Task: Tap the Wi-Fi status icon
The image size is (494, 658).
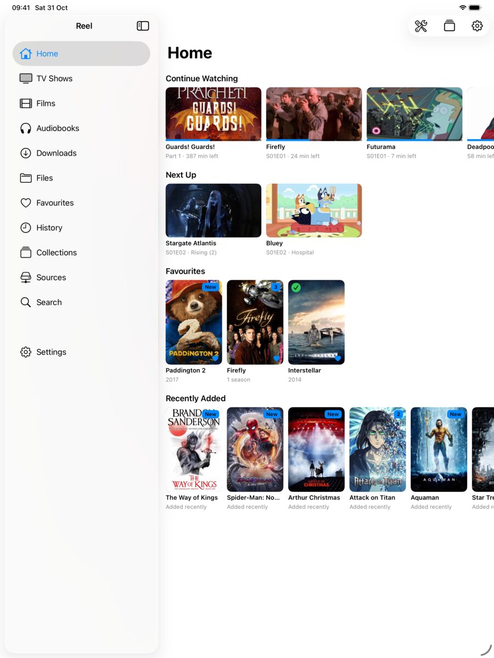Action: (463, 8)
